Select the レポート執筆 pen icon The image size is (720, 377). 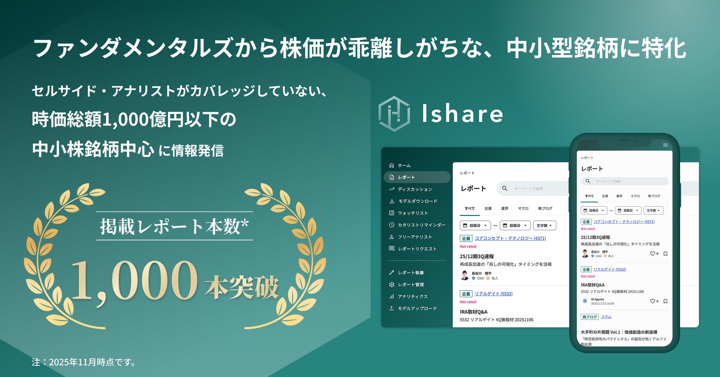point(392,273)
